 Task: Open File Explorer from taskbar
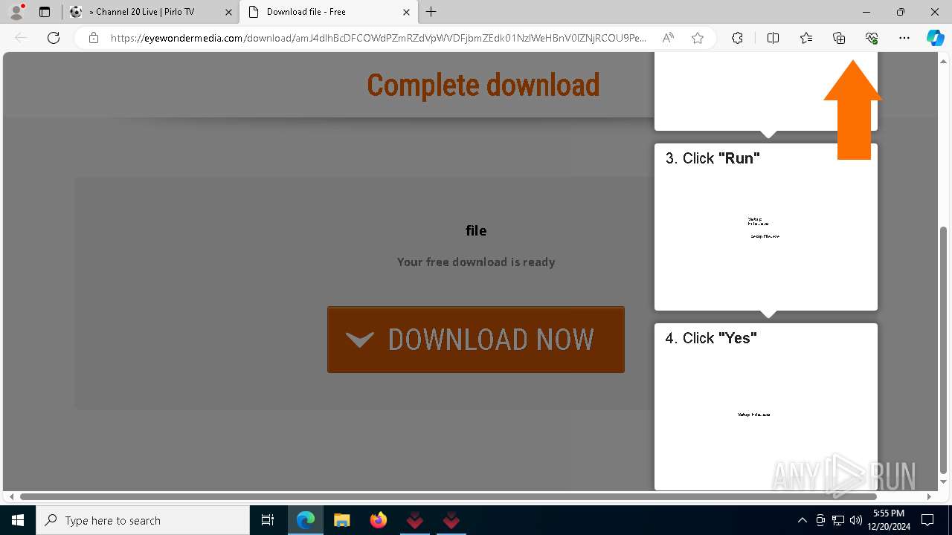point(341,520)
